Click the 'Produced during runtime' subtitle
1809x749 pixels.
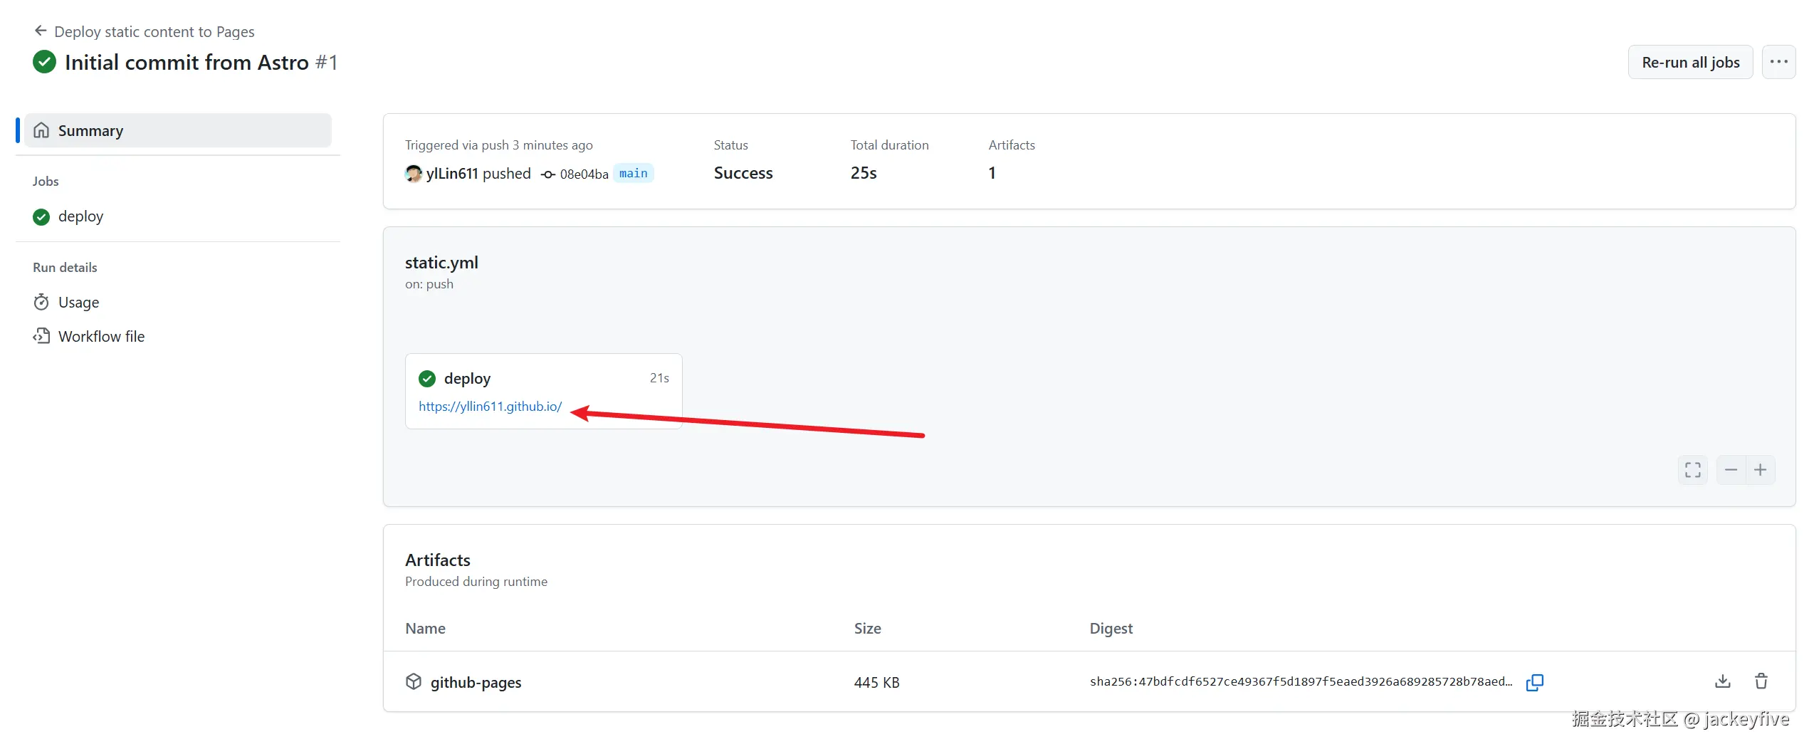[x=476, y=581]
